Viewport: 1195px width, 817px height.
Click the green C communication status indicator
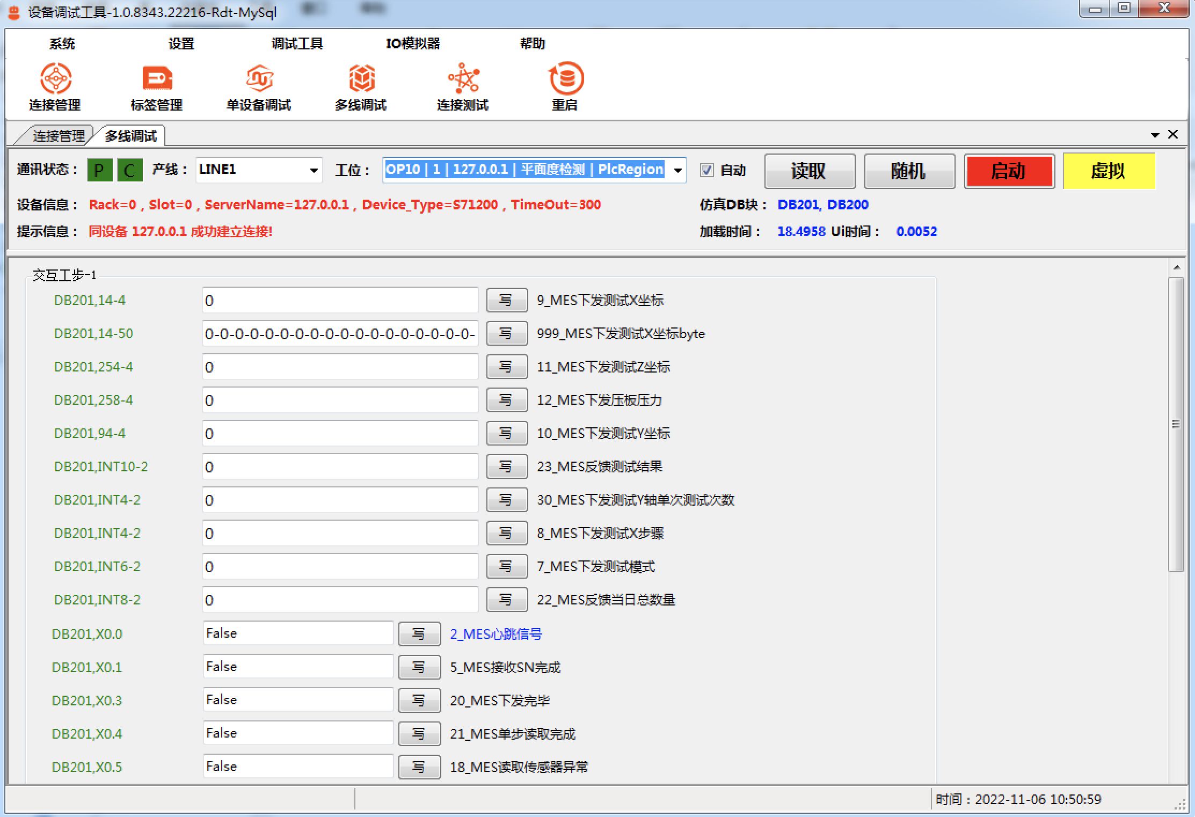[130, 171]
